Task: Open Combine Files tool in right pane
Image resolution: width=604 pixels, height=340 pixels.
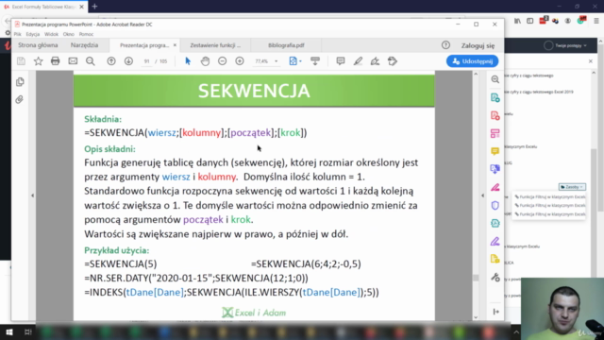Action: pyautogui.click(x=495, y=169)
